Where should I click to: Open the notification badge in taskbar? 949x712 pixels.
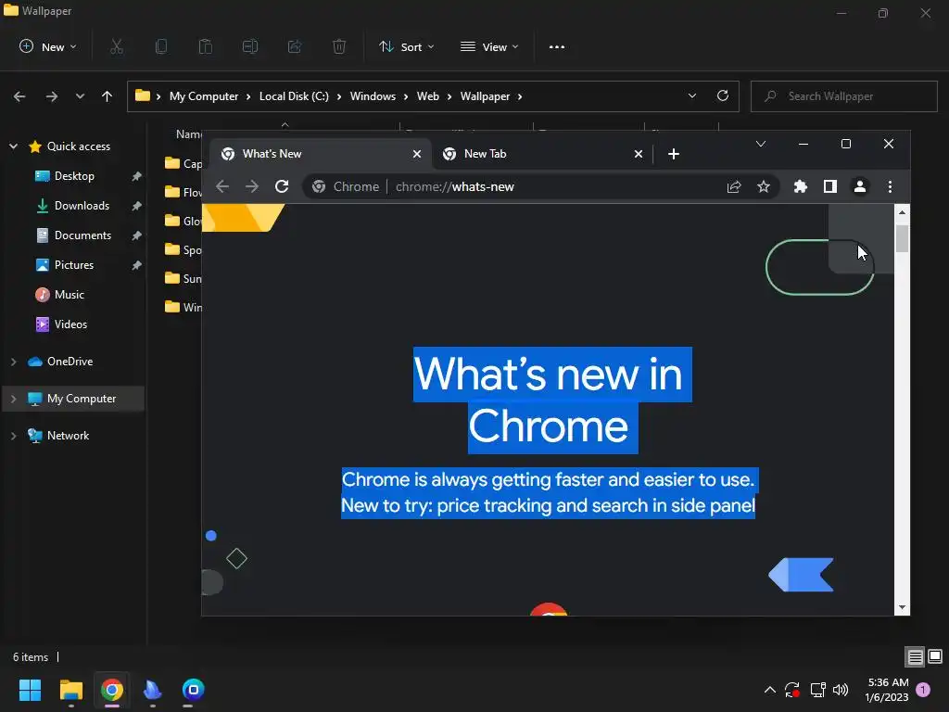click(923, 690)
